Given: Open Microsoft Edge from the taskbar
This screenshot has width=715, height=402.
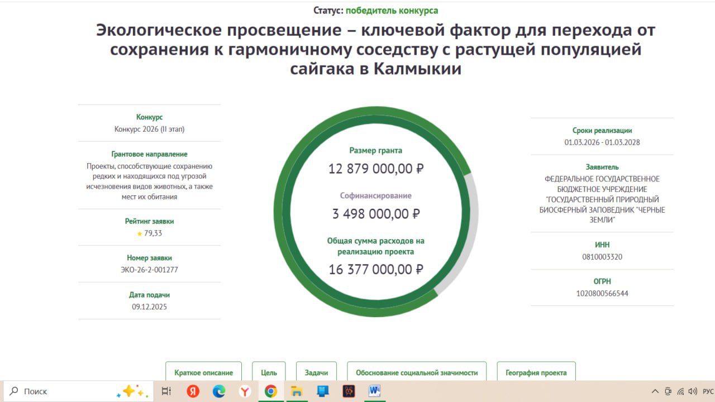Looking at the screenshot, I should point(219,391).
